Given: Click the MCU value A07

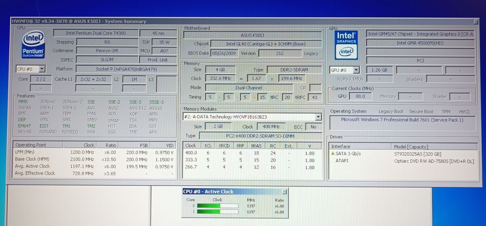Looking at the screenshot, I should [164, 51].
